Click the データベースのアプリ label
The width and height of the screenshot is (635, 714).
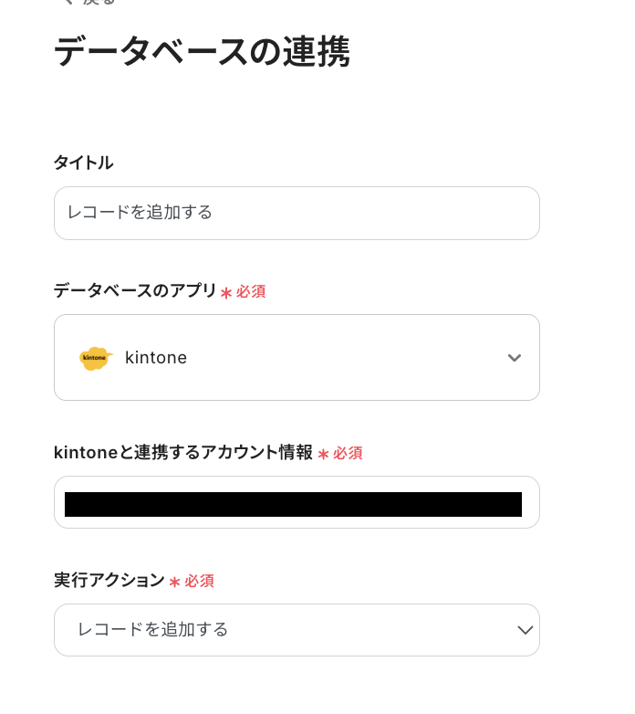[135, 291]
